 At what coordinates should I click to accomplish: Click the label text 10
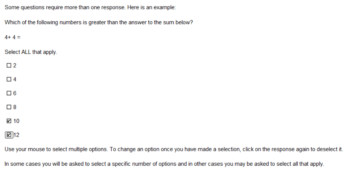tap(16, 121)
